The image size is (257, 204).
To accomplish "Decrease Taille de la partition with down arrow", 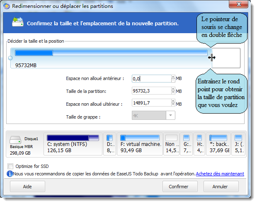I will click(173, 93).
